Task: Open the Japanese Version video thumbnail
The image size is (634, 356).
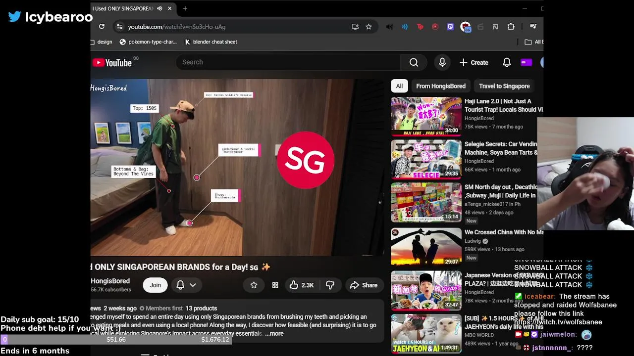Action: pos(426,290)
